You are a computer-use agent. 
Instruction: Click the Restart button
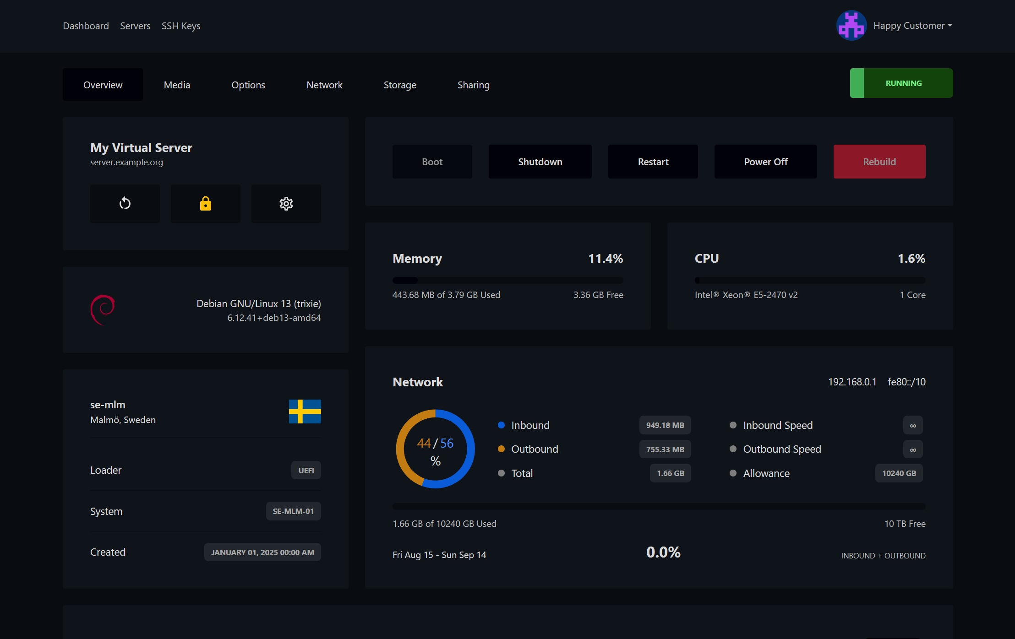653,162
